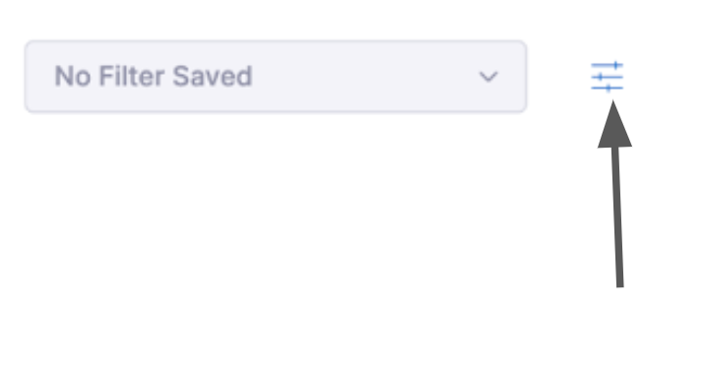Image resolution: width=706 pixels, height=369 pixels.
Task: Tap the icon the arrow points to
Action: pyautogui.click(x=607, y=77)
